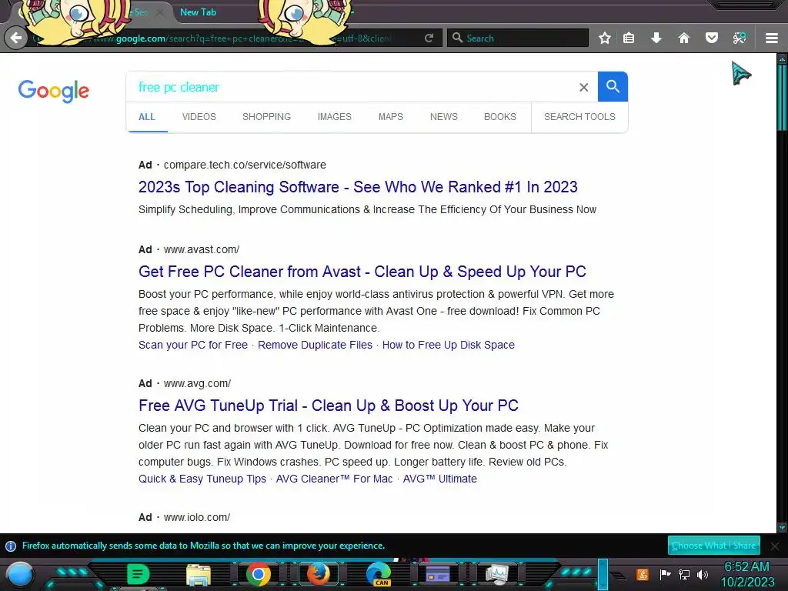Click the www.avg.com/ ad URL text
Image resolution: width=788 pixels, height=591 pixels.
coord(198,383)
